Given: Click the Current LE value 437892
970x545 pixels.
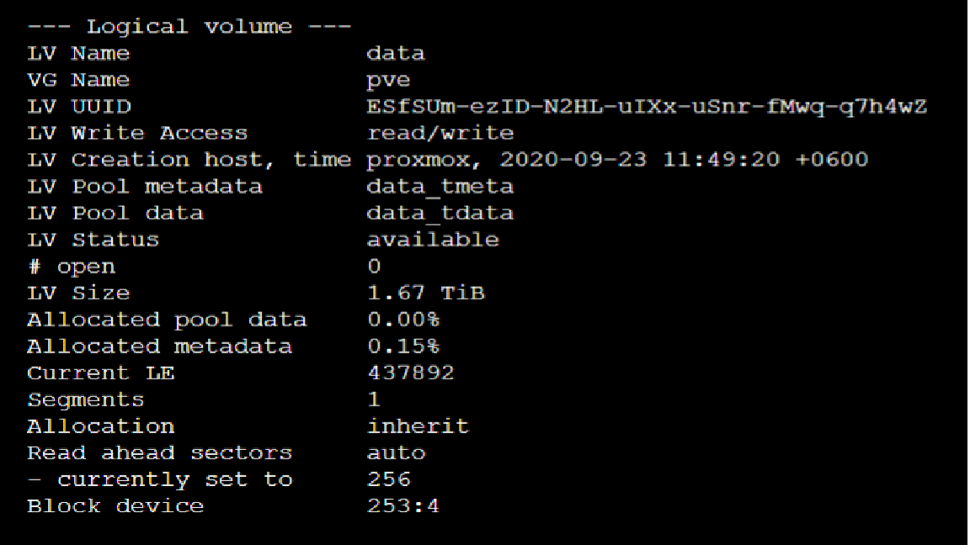Looking at the screenshot, I should 411,373.
